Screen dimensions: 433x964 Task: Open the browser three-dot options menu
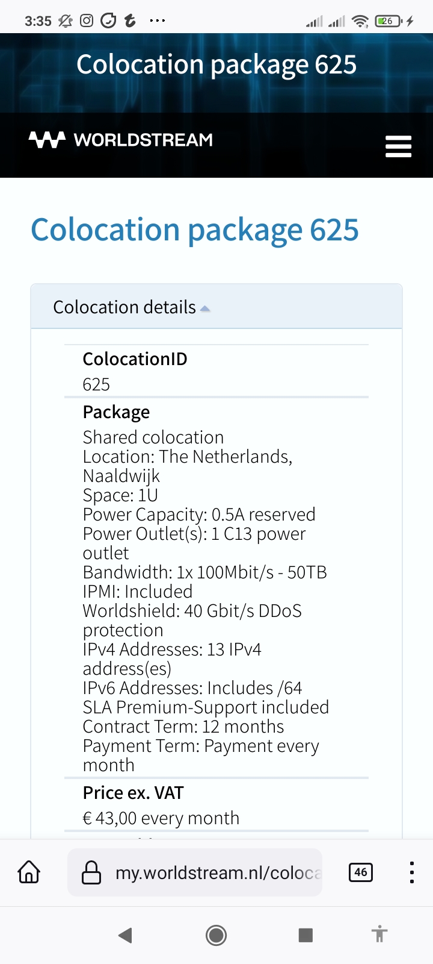pyautogui.click(x=411, y=872)
